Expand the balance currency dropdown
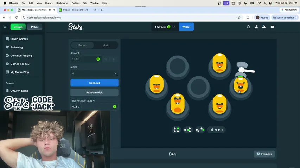The image size is (300, 168). [173, 27]
